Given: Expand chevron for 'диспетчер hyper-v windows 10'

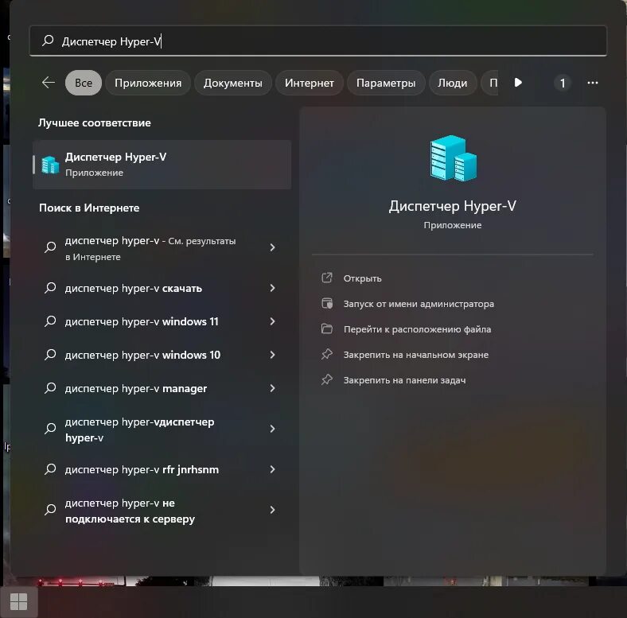Looking at the screenshot, I should [x=272, y=355].
